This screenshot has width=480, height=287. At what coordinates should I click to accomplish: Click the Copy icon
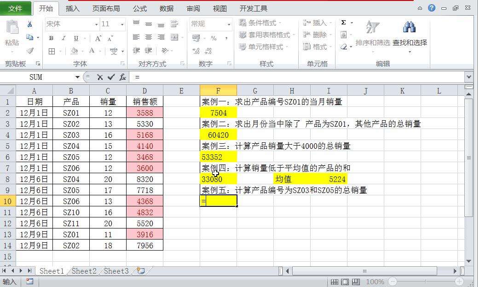30,37
